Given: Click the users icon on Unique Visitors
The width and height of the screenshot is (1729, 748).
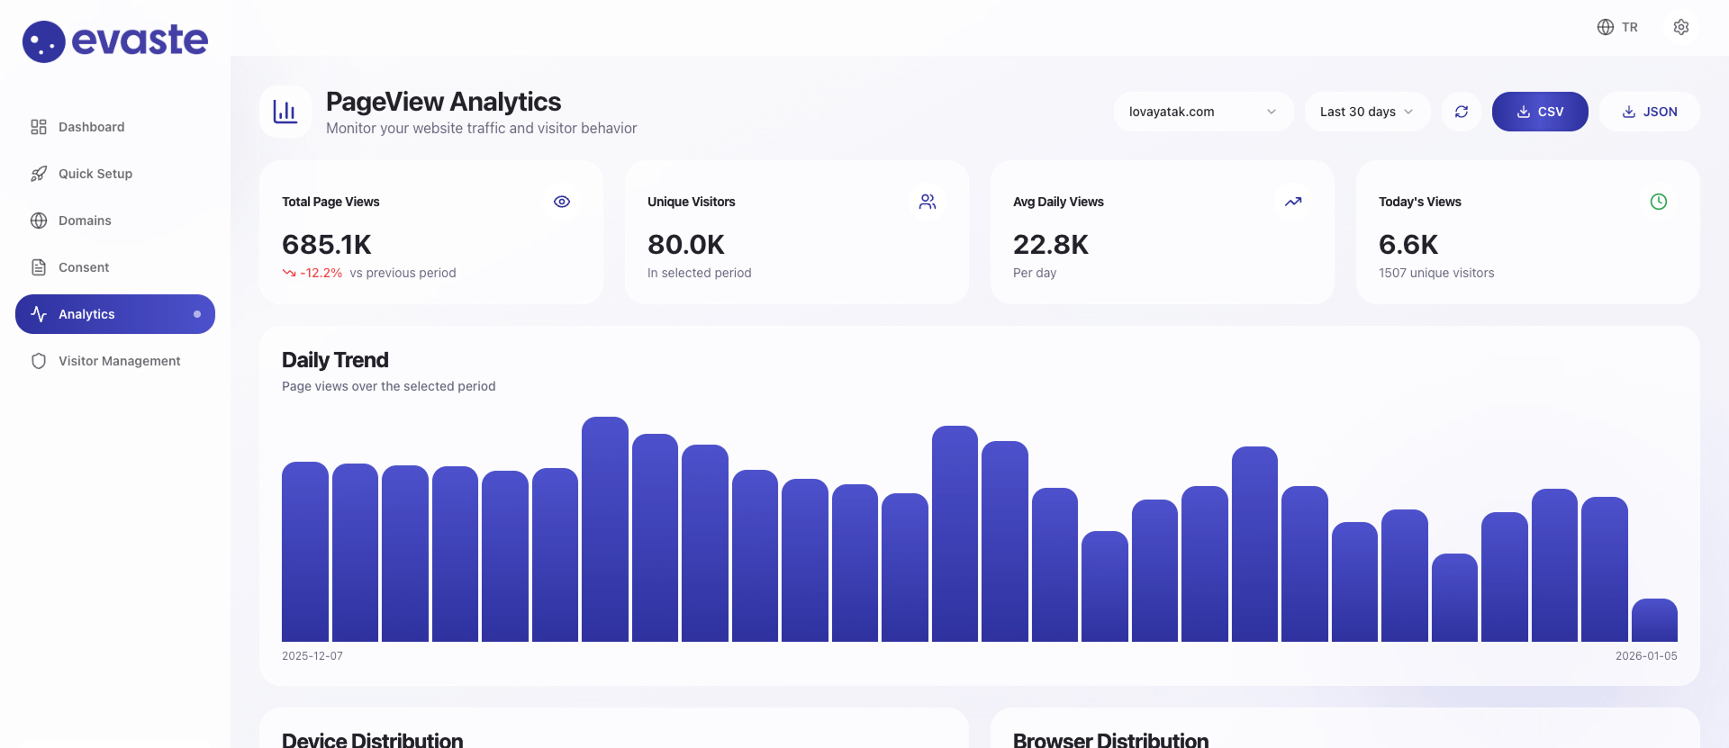Looking at the screenshot, I should coord(928,202).
